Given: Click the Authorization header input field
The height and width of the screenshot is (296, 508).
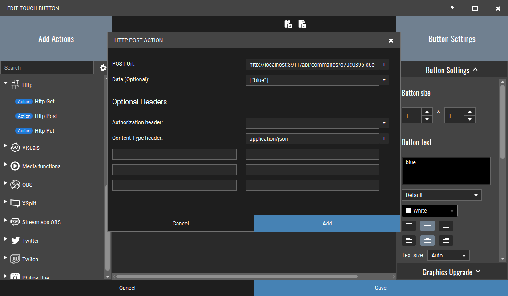Looking at the screenshot, I should (312, 123).
